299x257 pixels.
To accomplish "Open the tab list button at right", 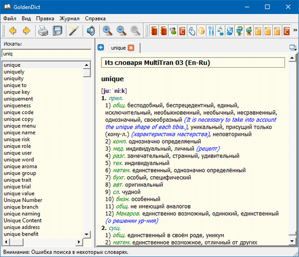I will [292, 48].
